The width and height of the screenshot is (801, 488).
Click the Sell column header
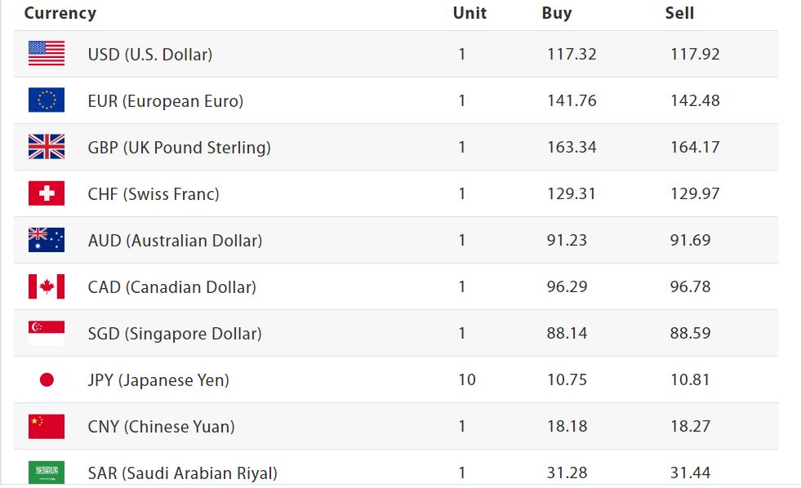pos(679,13)
